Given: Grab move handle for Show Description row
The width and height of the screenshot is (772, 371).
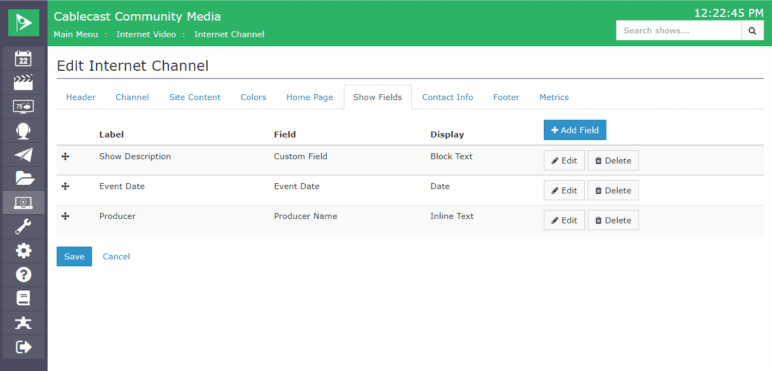Looking at the screenshot, I should (65, 156).
